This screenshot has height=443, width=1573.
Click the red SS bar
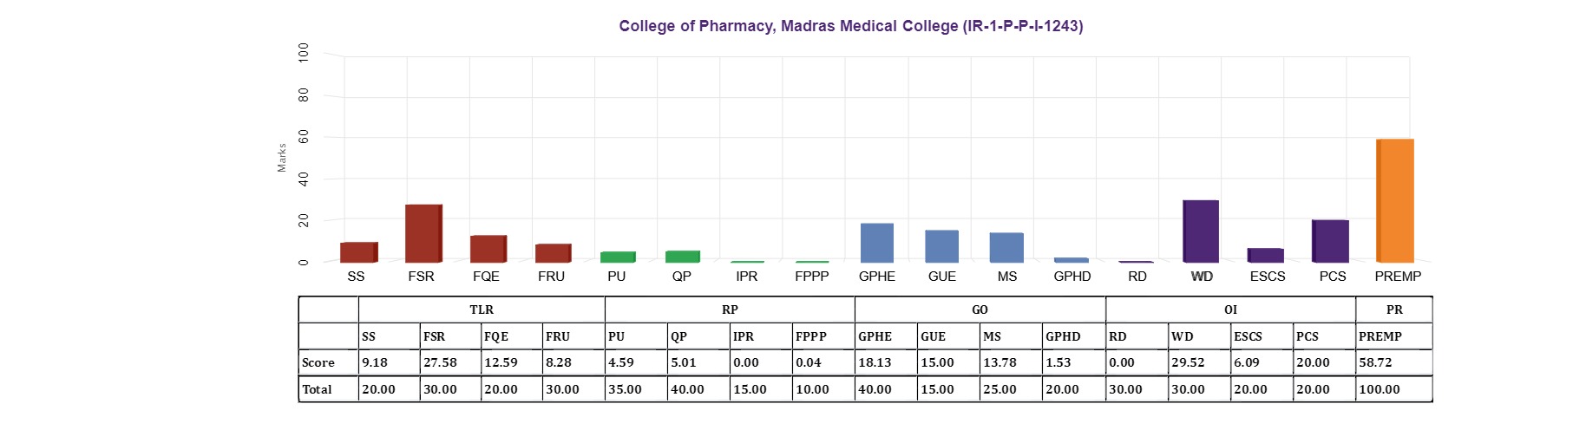tap(359, 252)
